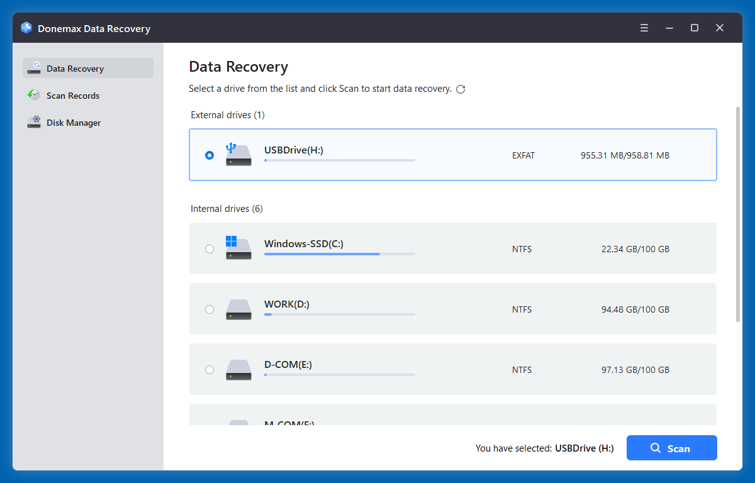
Task: Select the USBDrive(H:) radio button
Action: click(210, 155)
